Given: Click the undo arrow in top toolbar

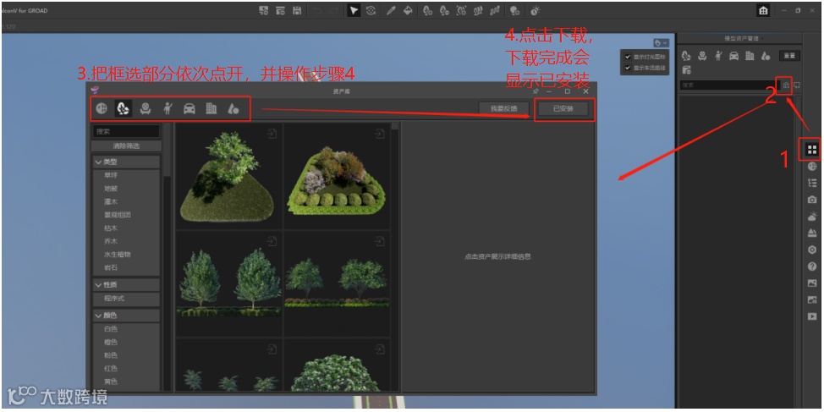Looking at the screenshot, I should click(x=317, y=10).
